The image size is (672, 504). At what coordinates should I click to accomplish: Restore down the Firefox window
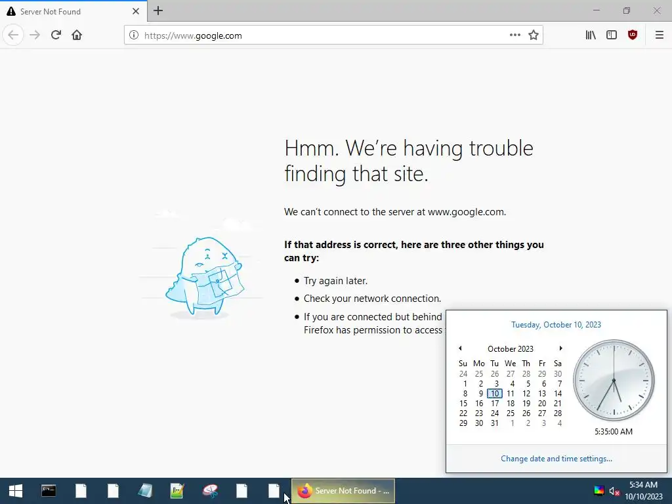point(627,10)
